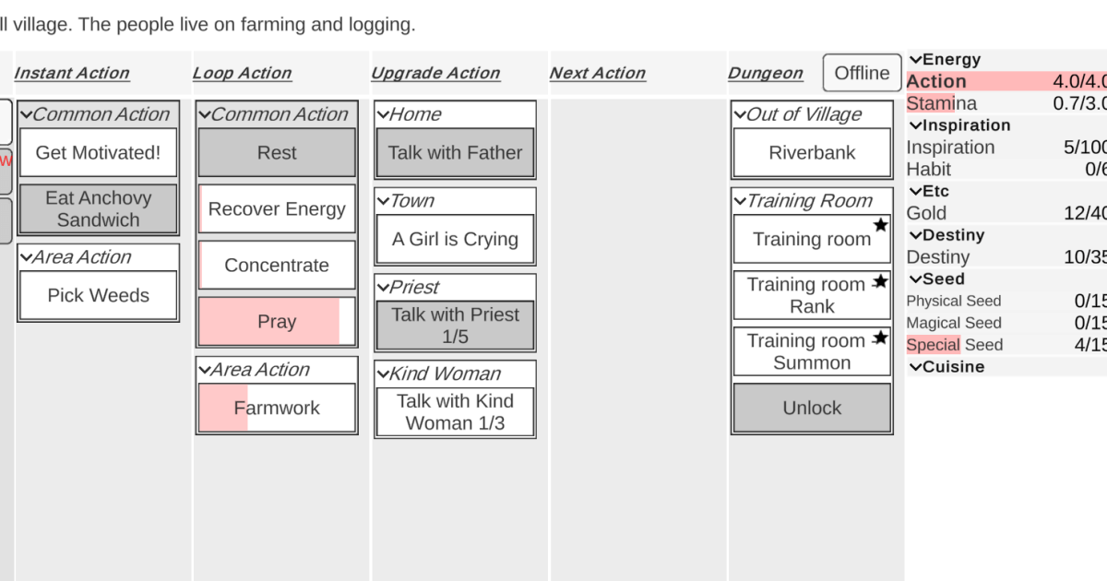
Task: Open the Instant Action column header
Action: tap(72, 73)
